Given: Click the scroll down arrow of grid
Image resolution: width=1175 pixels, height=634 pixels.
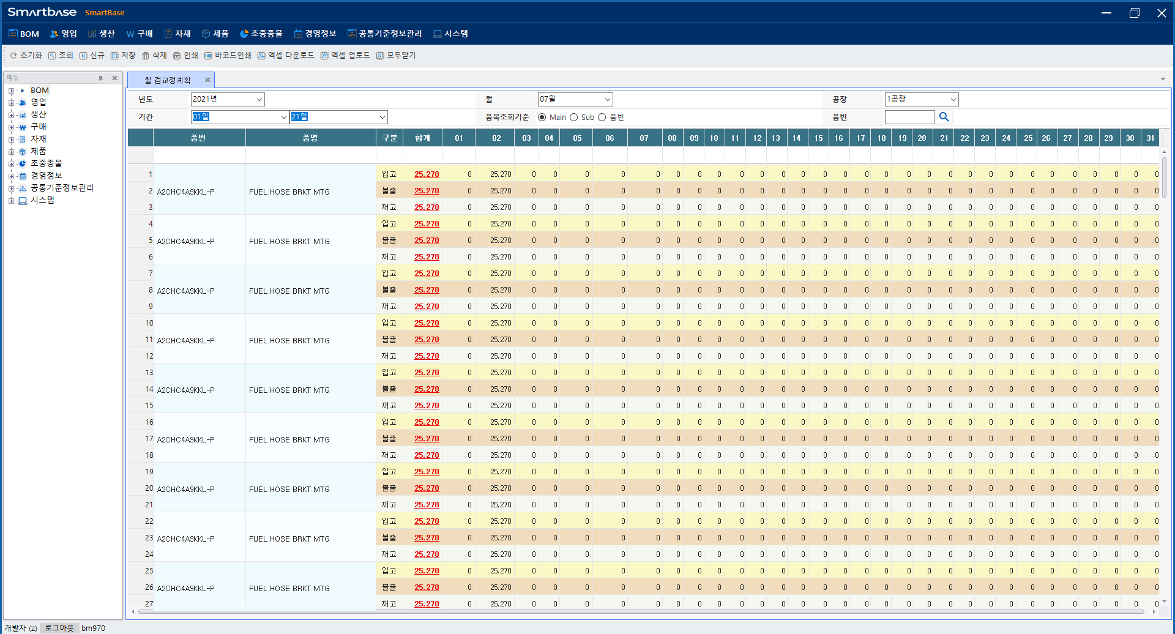Looking at the screenshot, I should click(1163, 602).
